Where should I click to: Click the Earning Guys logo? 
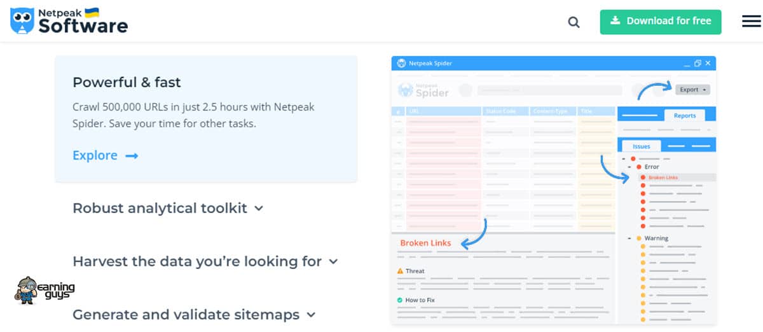(x=45, y=291)
